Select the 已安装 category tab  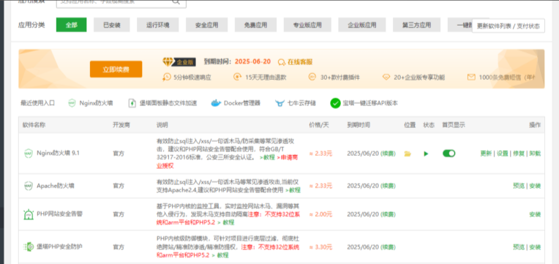coord(112,25)
